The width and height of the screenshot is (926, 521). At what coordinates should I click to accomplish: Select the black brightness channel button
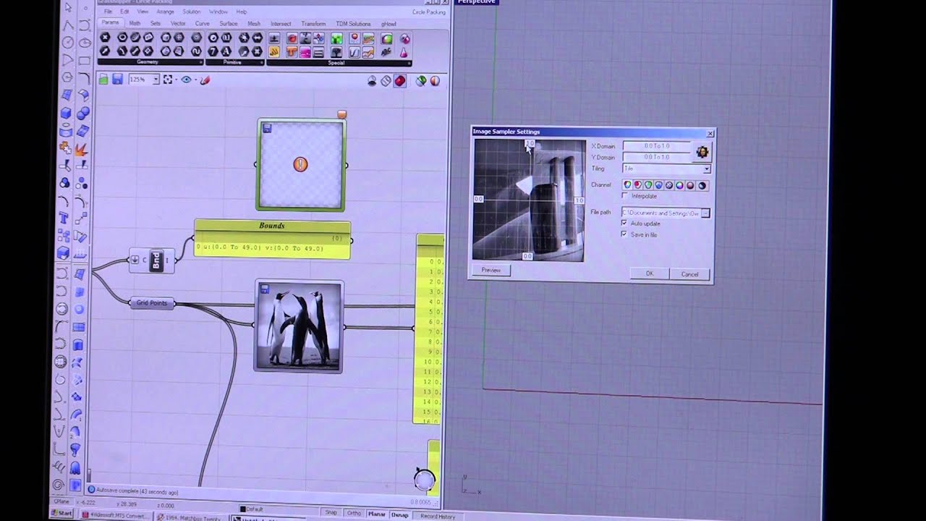pyautogui.click(x=702, y=185)
